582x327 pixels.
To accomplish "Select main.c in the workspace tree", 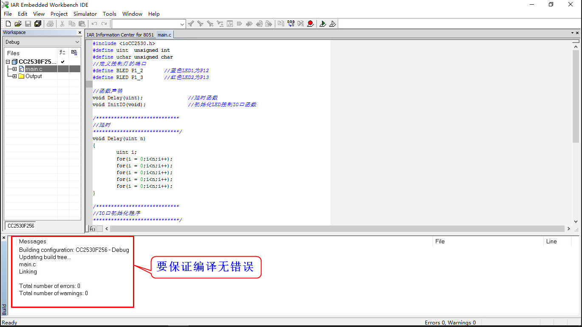I will 34,69.
